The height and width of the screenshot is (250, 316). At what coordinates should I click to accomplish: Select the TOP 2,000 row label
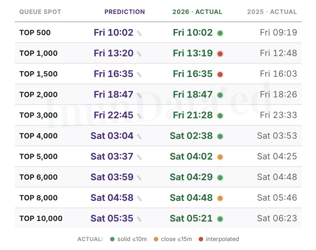pyautogui.click(x=38, y=94)
